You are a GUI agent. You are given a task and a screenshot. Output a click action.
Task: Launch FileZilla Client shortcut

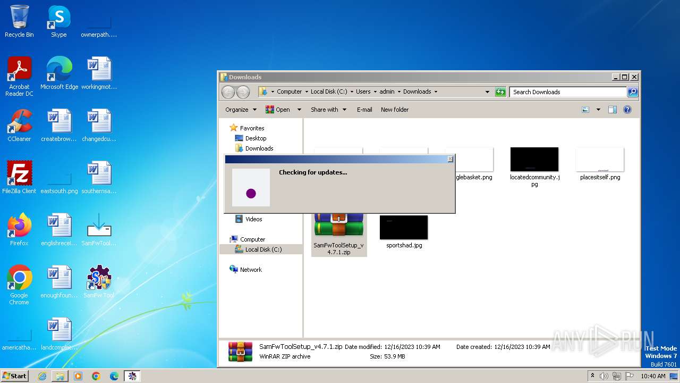[19, 177]
